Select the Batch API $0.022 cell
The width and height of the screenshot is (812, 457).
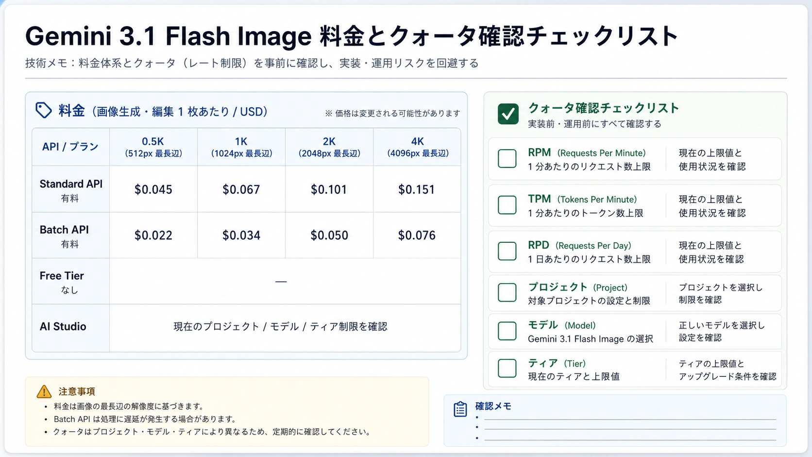[153, 235]
